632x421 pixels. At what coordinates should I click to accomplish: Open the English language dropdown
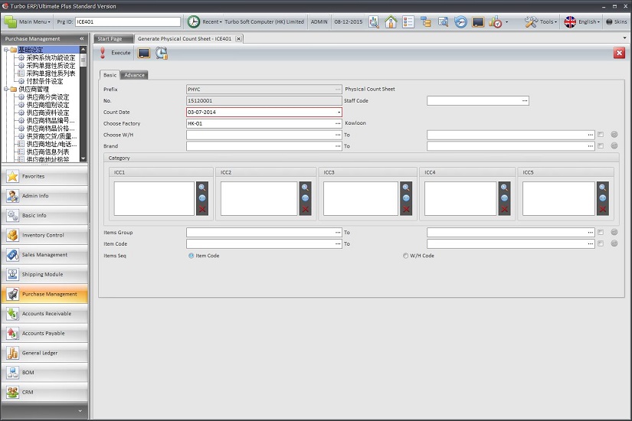pos(582,21)
